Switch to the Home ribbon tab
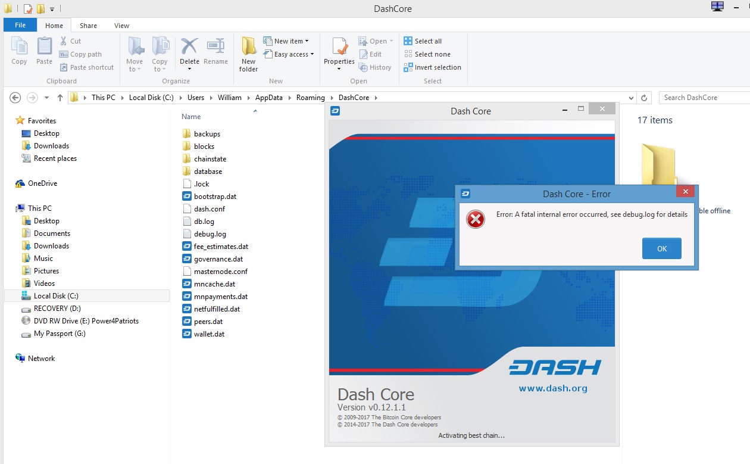Screen dimensions: 750x464 pos(54,26)
